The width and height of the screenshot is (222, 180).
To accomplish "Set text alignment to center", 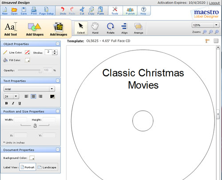I will [33, 97].
